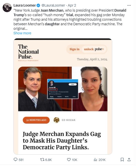Click the Apr 2 post timestamp

click(x=72, y=5)
